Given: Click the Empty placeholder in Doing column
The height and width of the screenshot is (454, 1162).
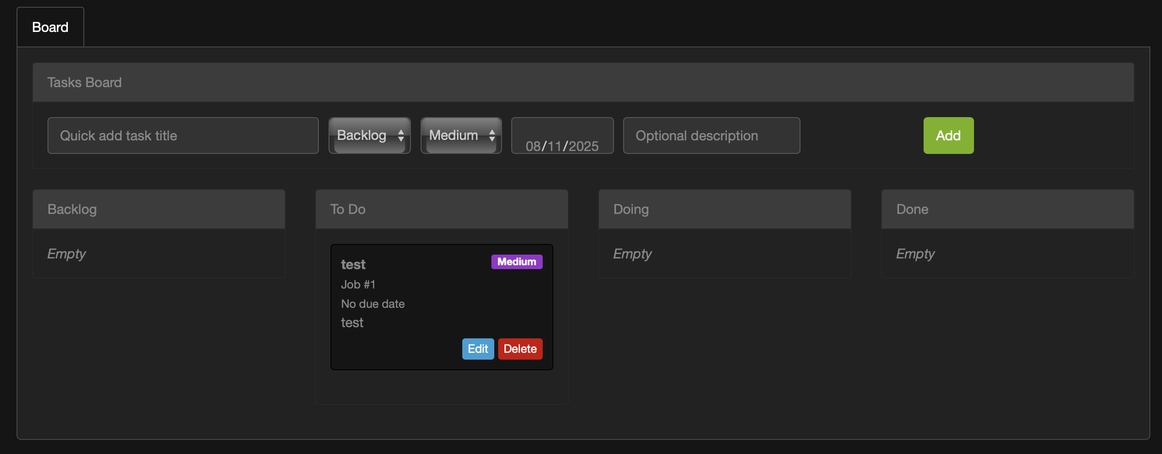Looking at the screenshot, I should coord(632,254).
